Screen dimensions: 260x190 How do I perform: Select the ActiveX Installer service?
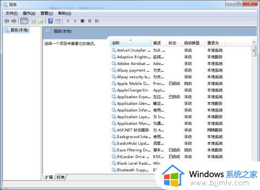coord(167,50)
